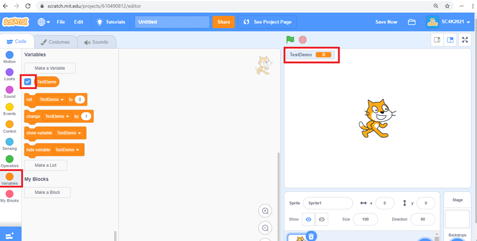Open dropdown in hide variable block
The height and width of the screenshot is (241, 477).
click(x=67, y=150)
